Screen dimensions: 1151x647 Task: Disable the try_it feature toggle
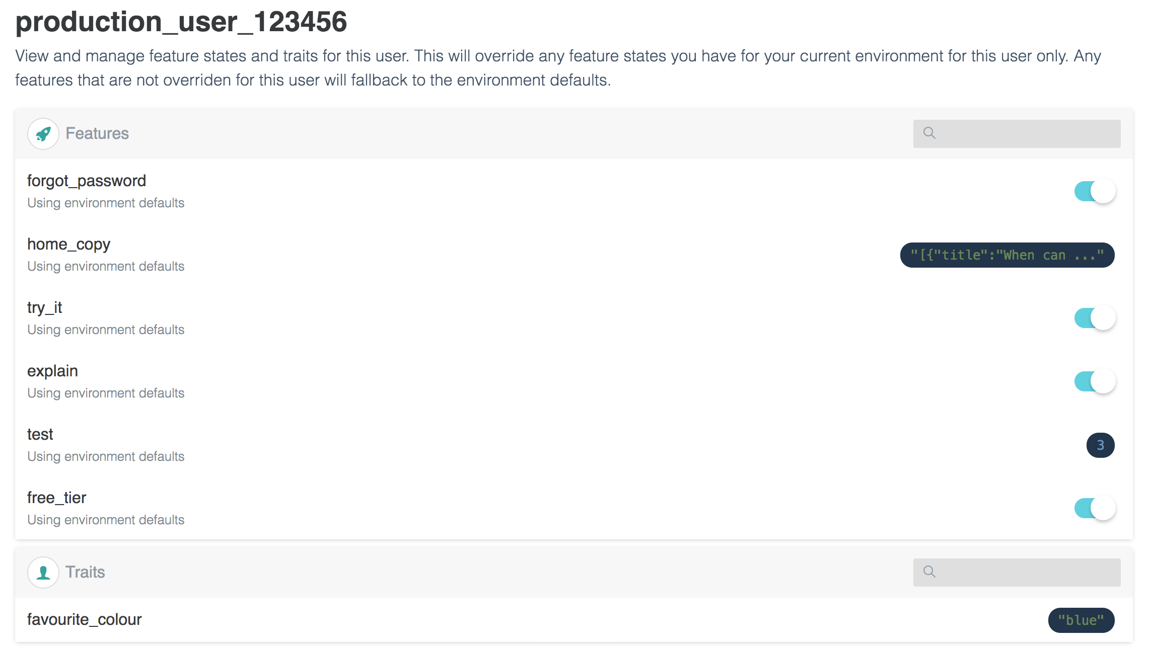point(1095,318)
